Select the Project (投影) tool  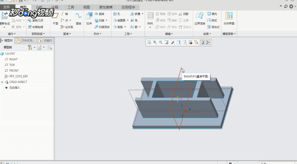(x=184, y=14)
